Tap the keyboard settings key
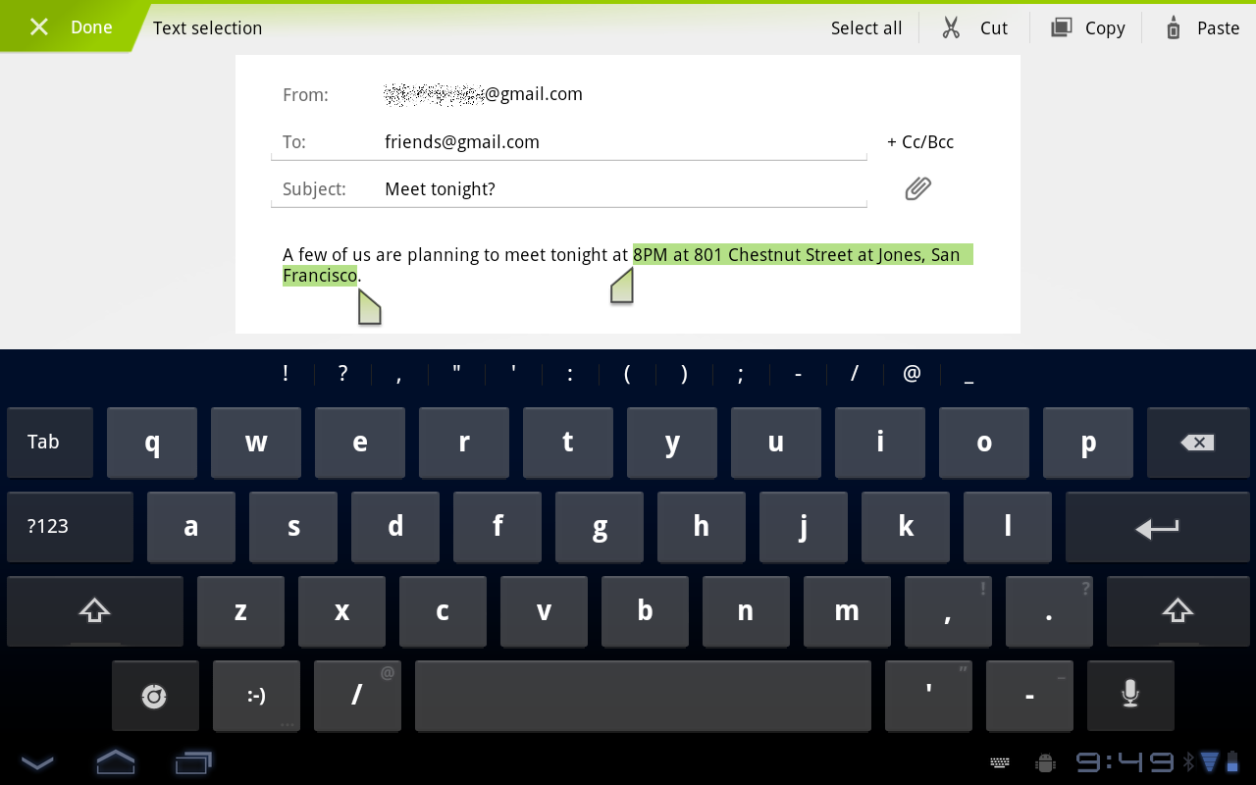This screenshot has width=1256, height=785. click(x=155, y=696)
